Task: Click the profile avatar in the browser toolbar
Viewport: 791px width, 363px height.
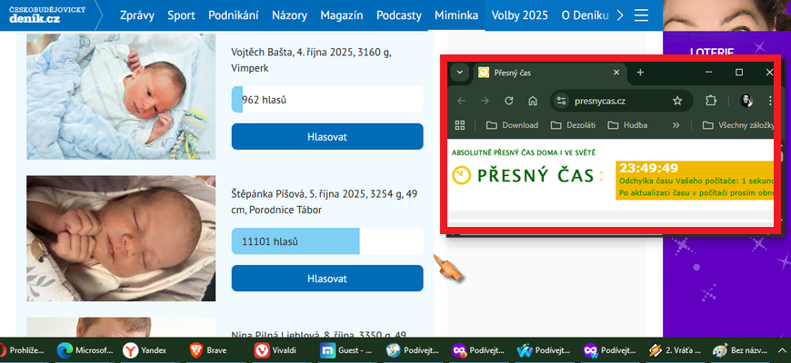Action: pyautogui.click(x=746, y=101)
